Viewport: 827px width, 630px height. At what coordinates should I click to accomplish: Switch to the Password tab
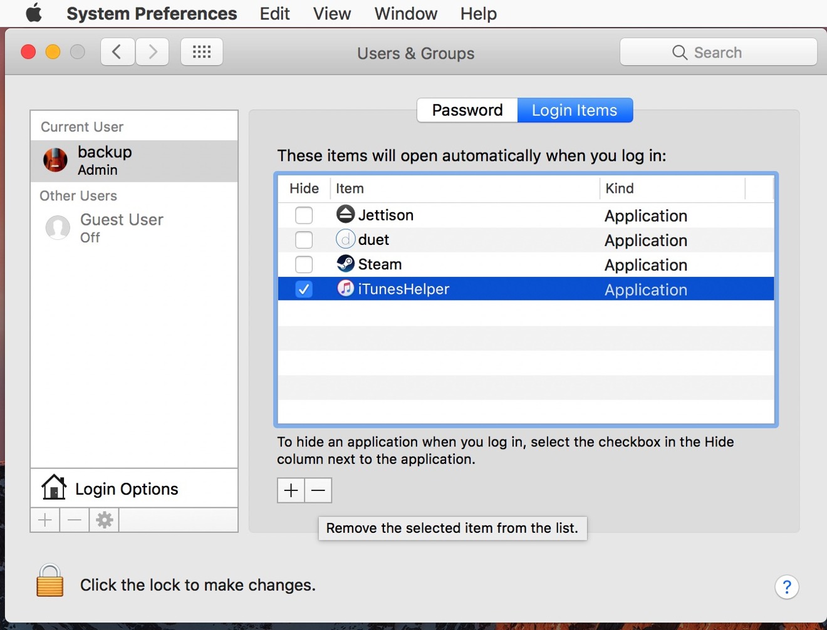pos(467,110)
